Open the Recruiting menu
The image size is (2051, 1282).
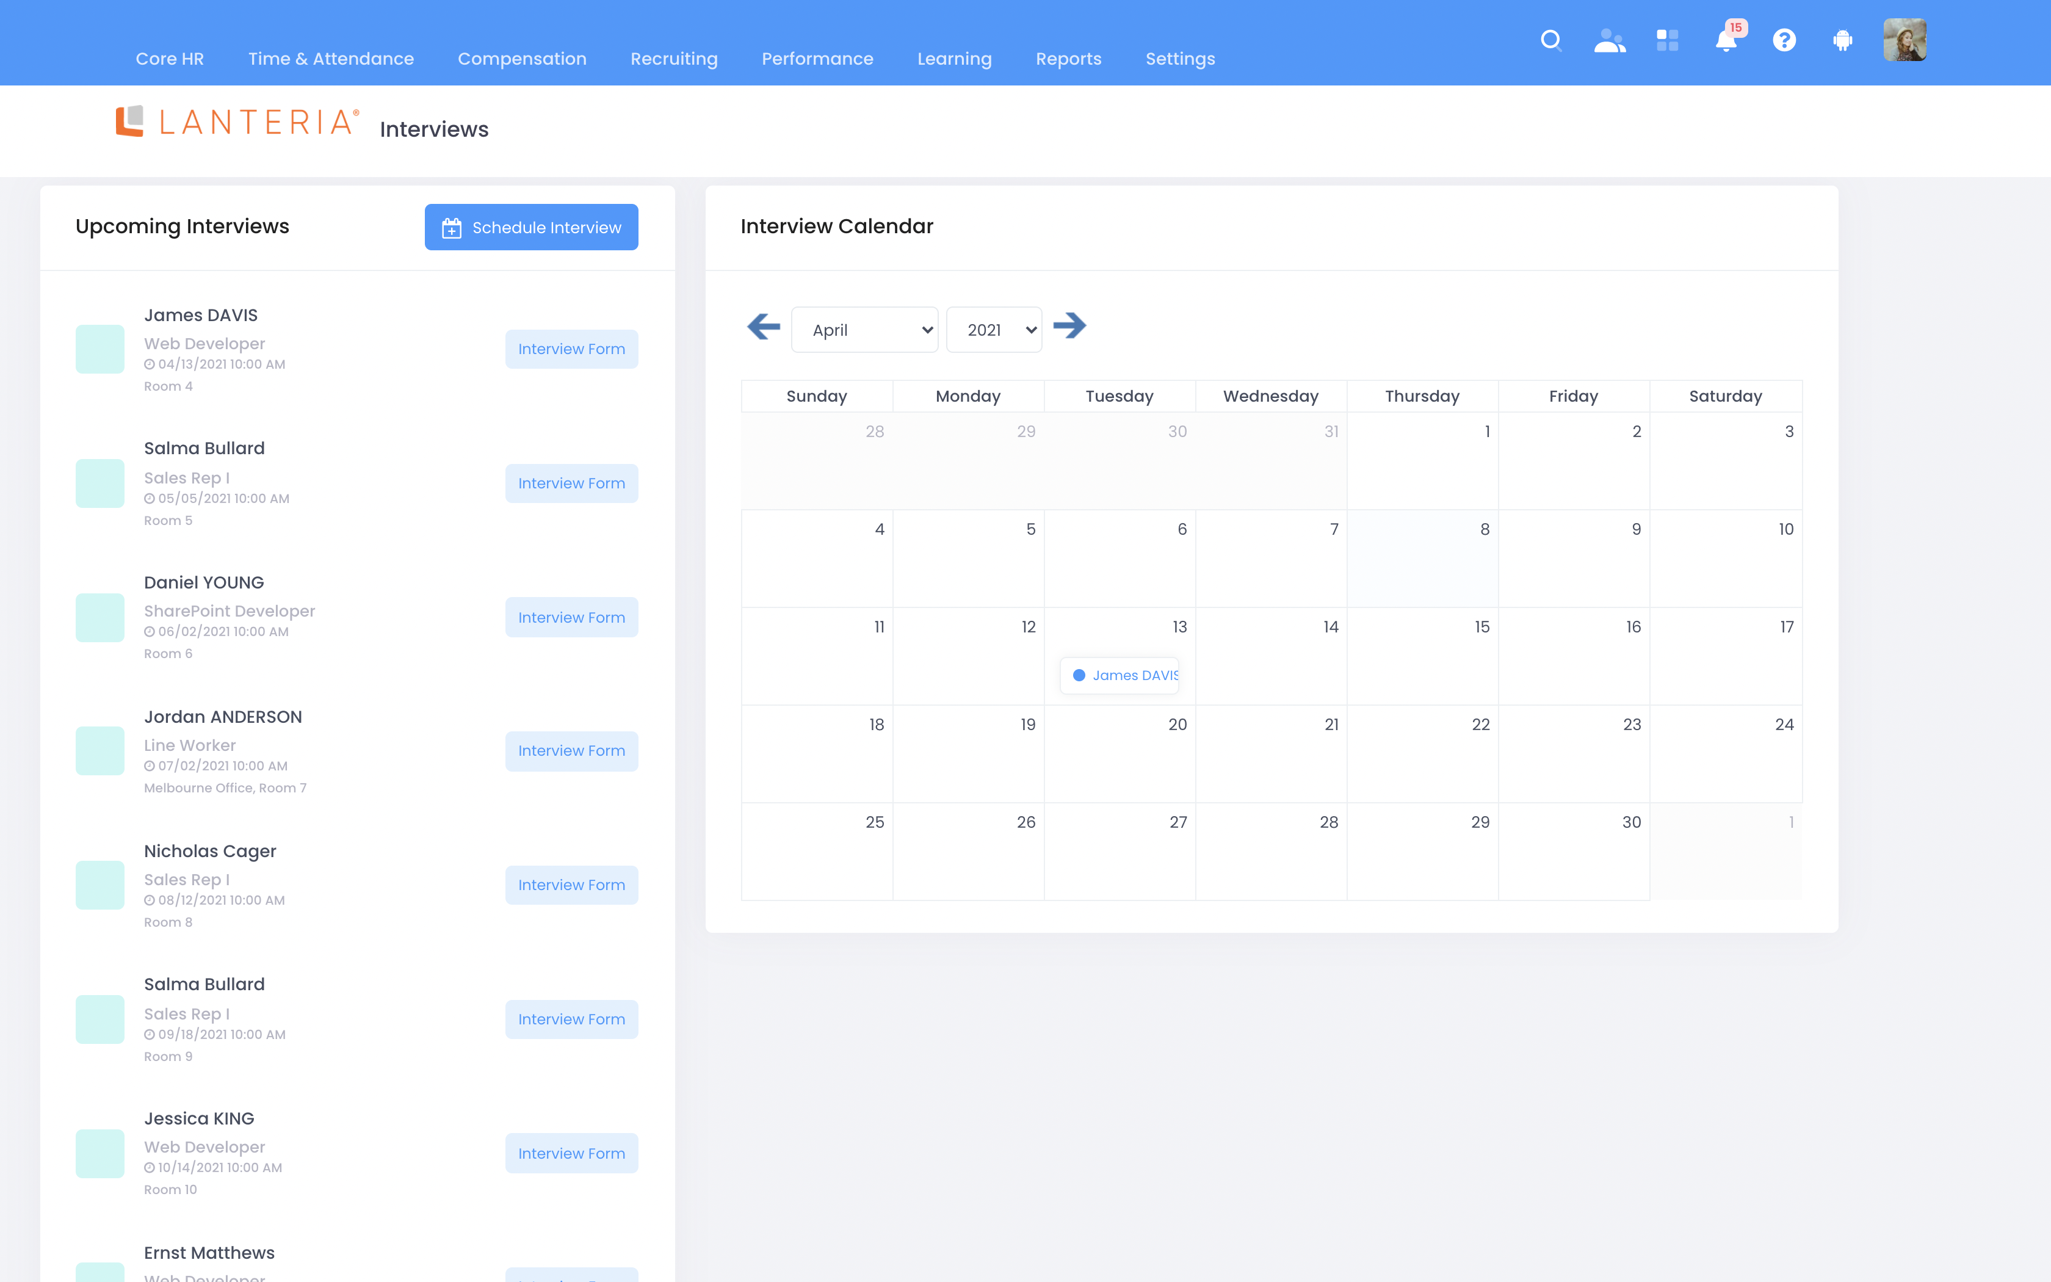pos(674,59)
